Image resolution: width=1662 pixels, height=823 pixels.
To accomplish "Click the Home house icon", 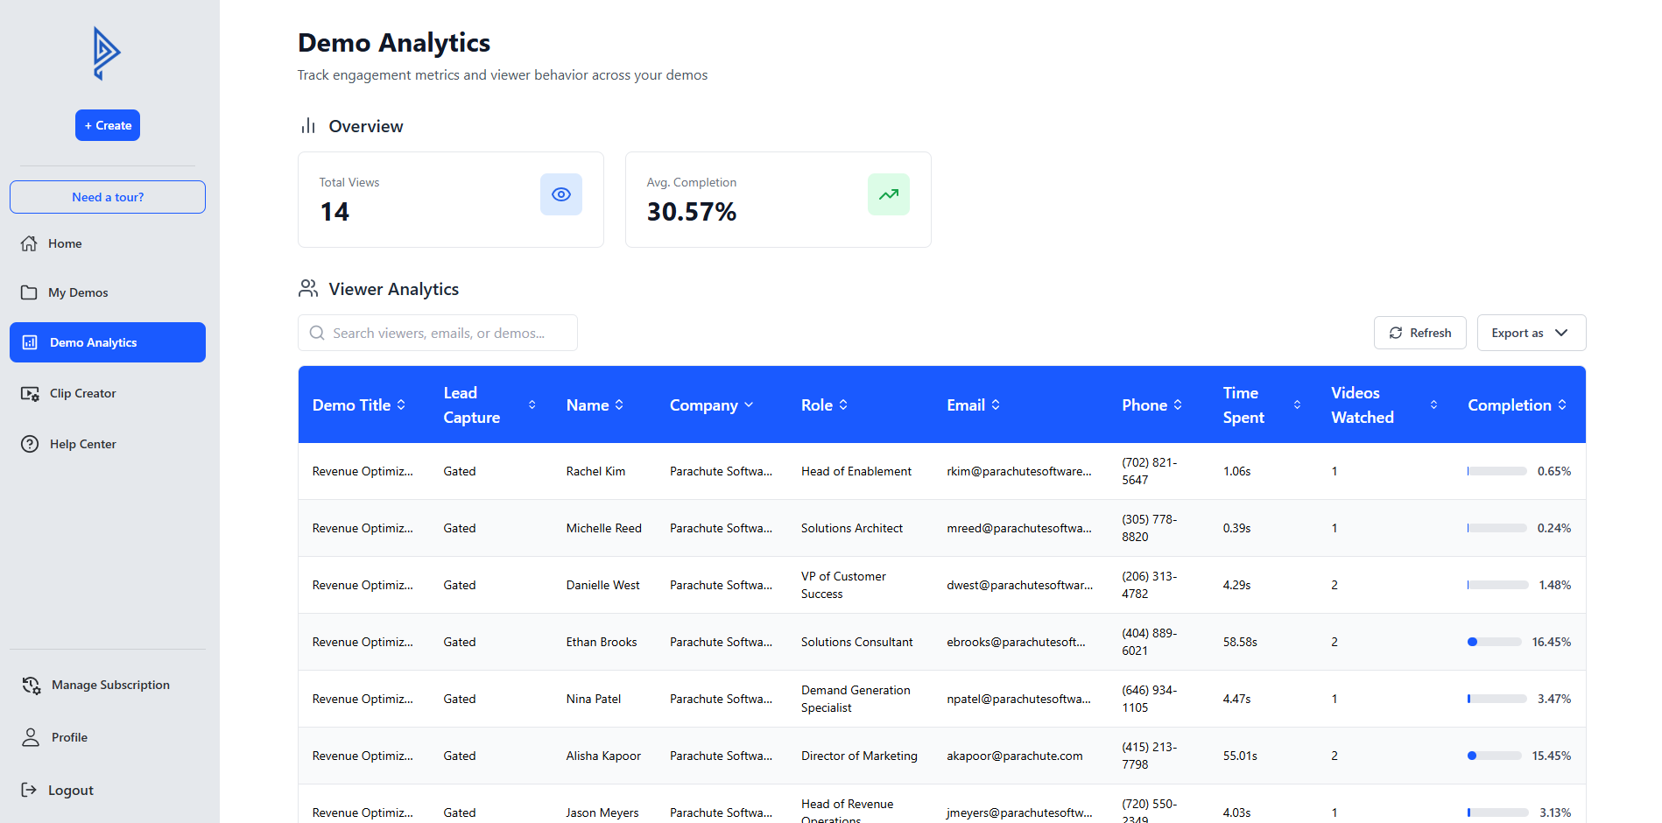I will [29, 243].
